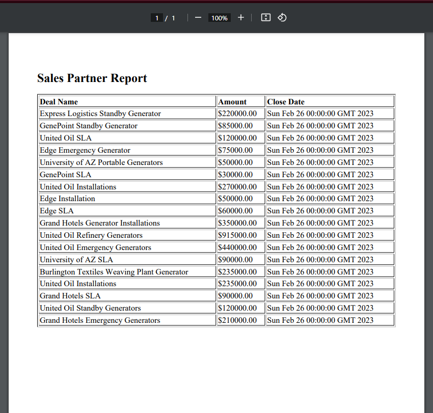Select the Edge SLA cell
Image resolution: width=433 pixels, height=413 pixels.
(127, 211)
